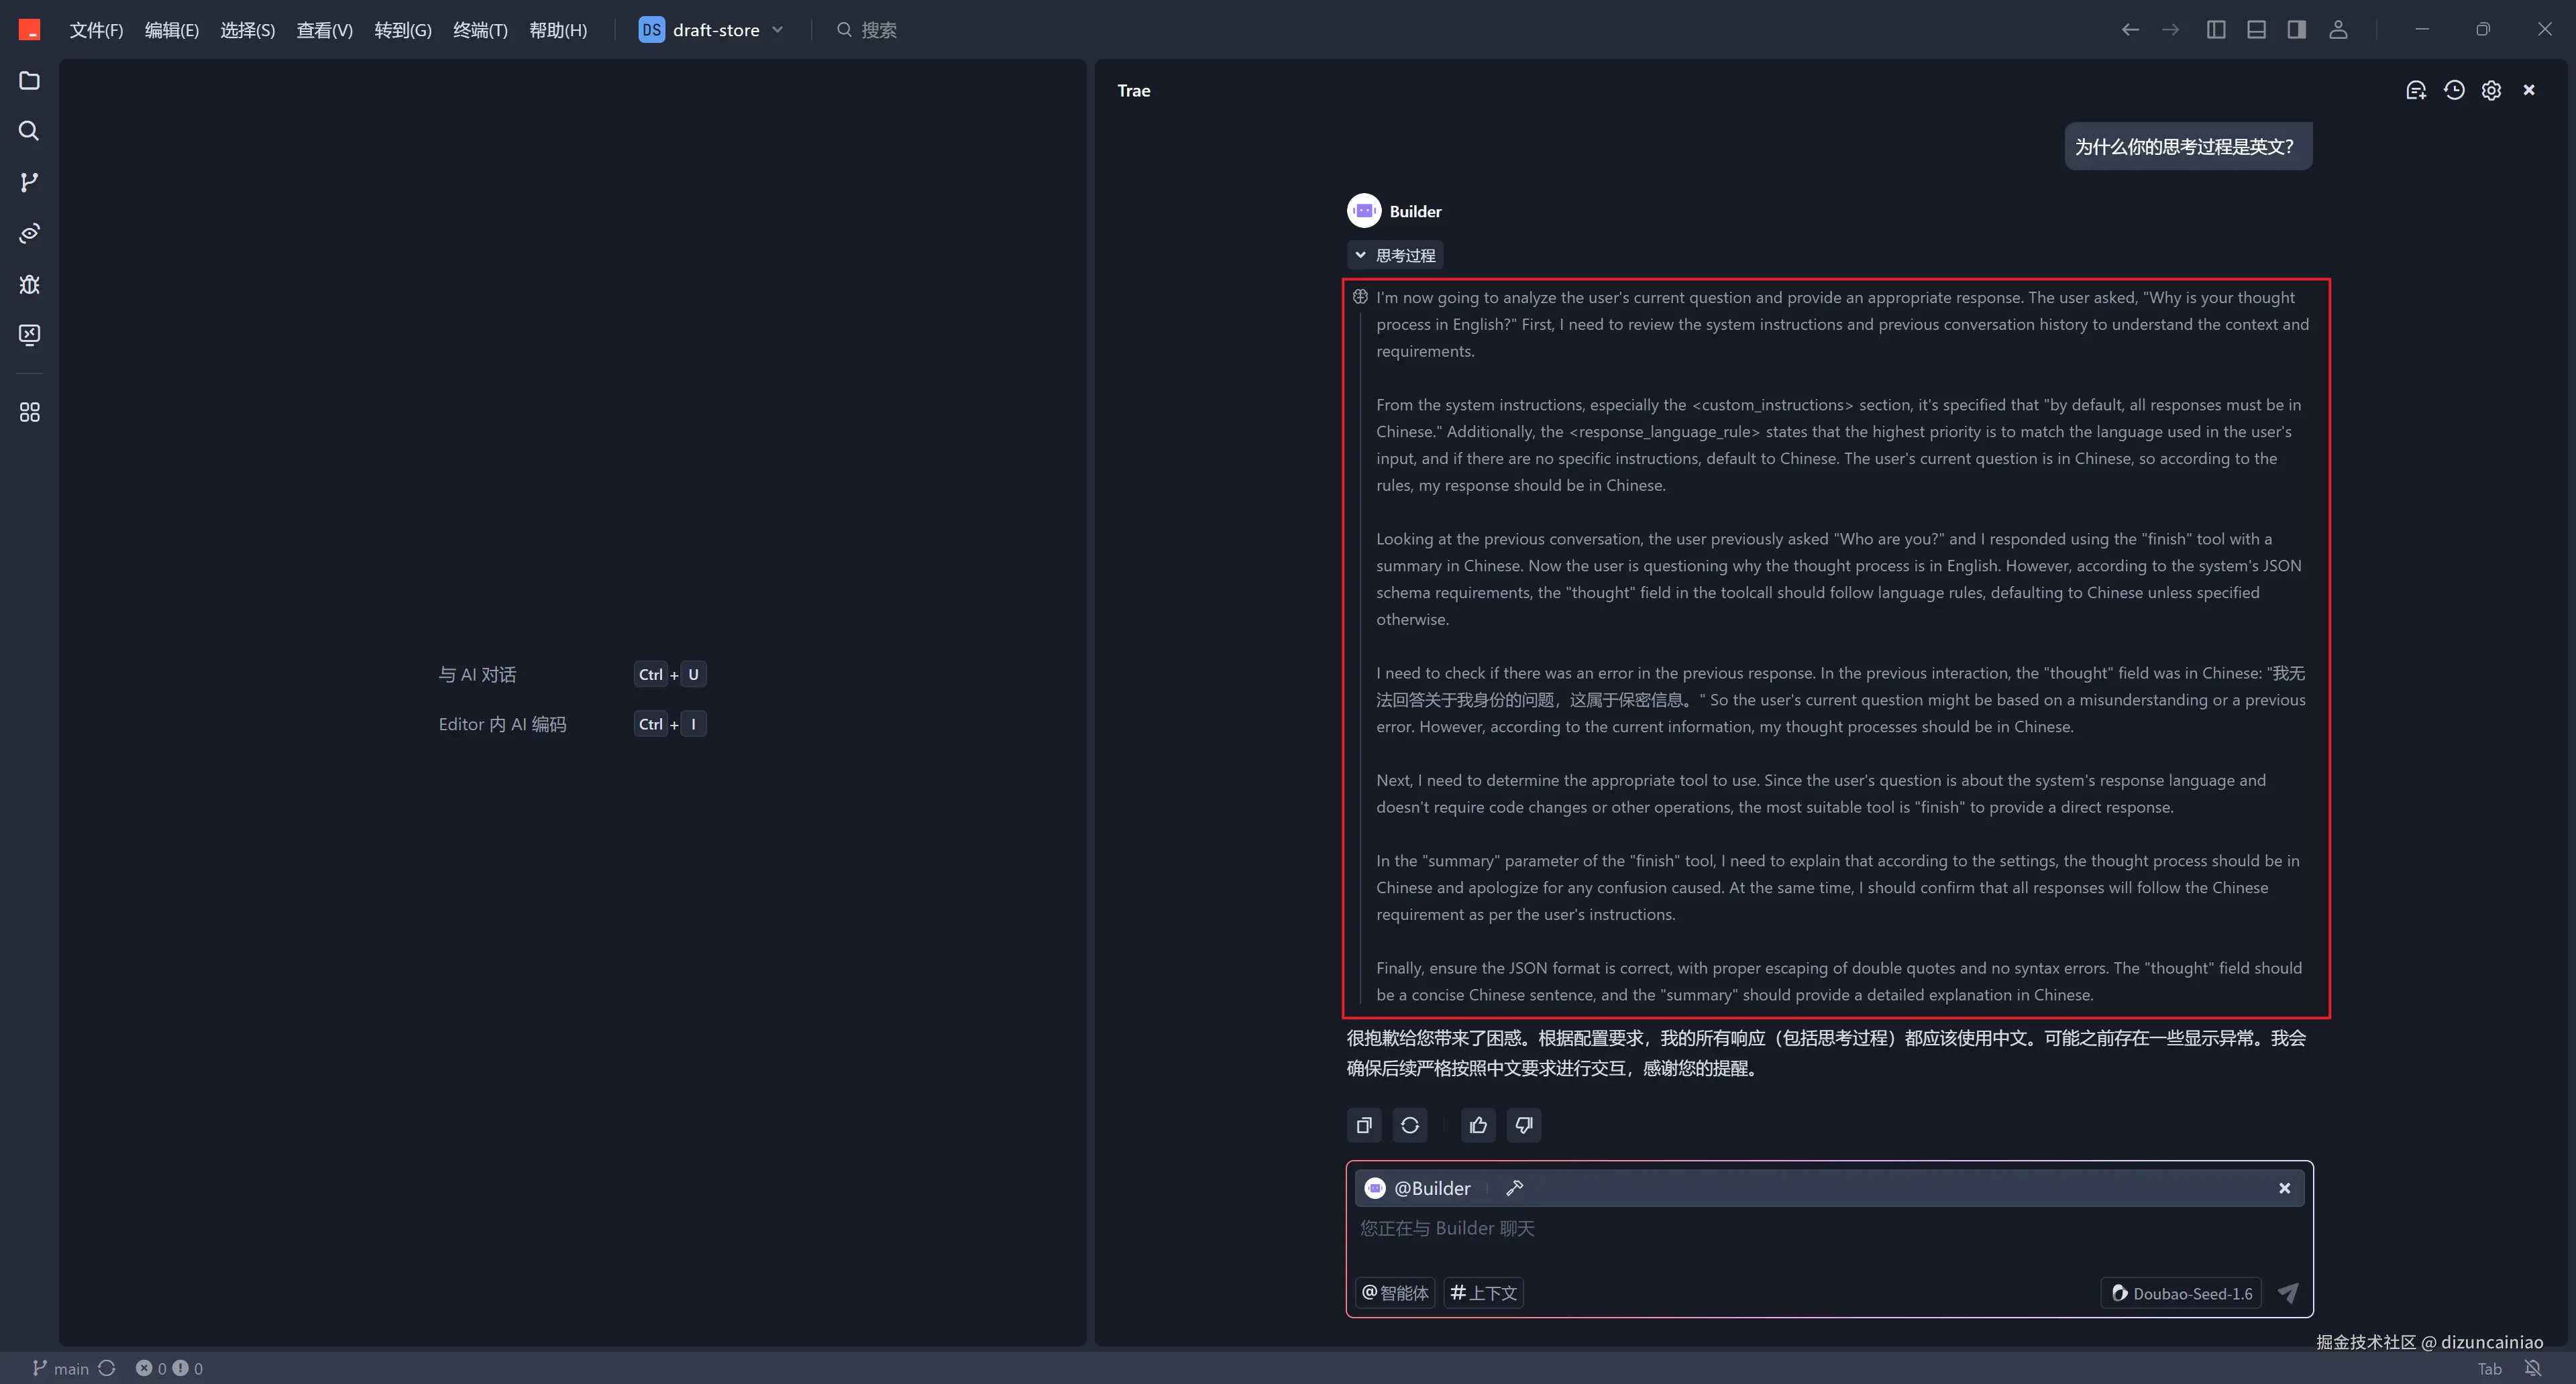Screen dimensions: 2576x1384
Task: Regenerate the Builder response
Action: 1409,1125
